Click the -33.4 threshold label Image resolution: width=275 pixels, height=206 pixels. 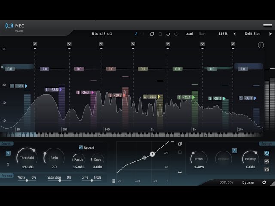tap(217, 98)
